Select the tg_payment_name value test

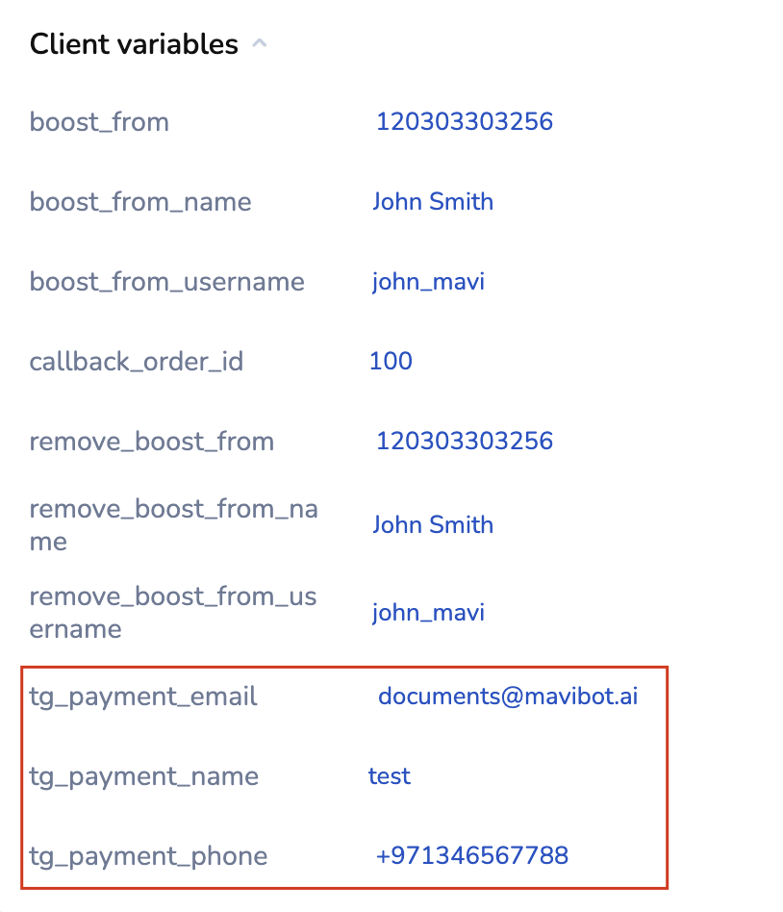click(390, 776)
